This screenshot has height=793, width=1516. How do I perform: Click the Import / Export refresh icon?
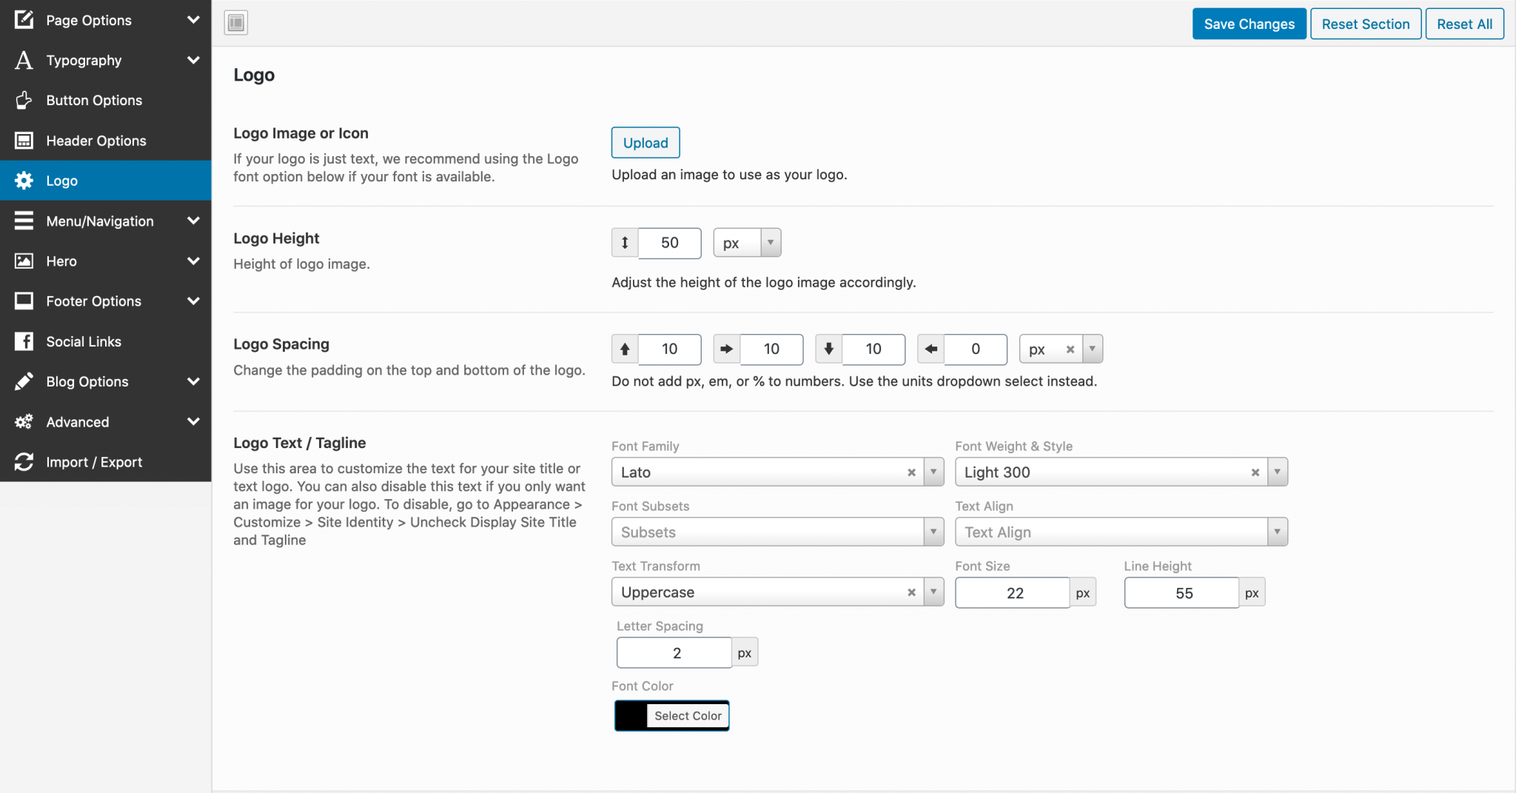(x=24, y=461)
